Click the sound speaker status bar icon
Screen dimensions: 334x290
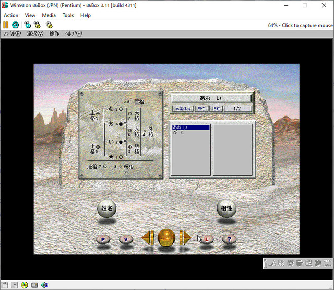[44, 285]
